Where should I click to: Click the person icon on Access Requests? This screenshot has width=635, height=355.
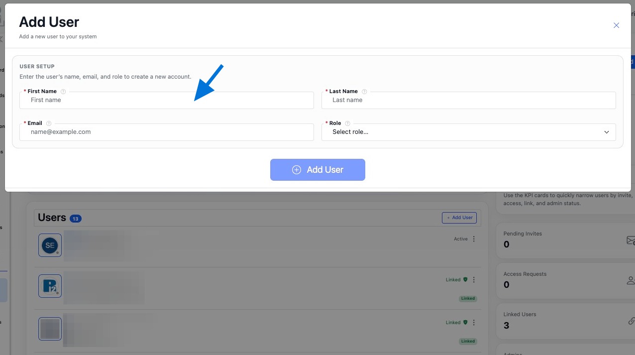(631, 280)
